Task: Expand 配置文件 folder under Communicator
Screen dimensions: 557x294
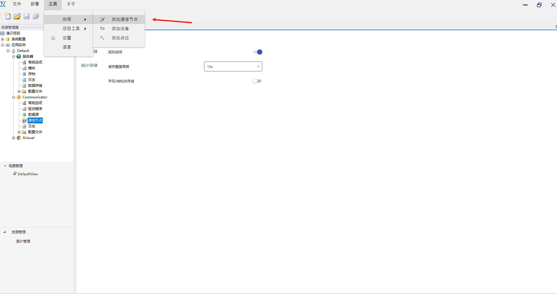Action: click(x=19, y=132)
